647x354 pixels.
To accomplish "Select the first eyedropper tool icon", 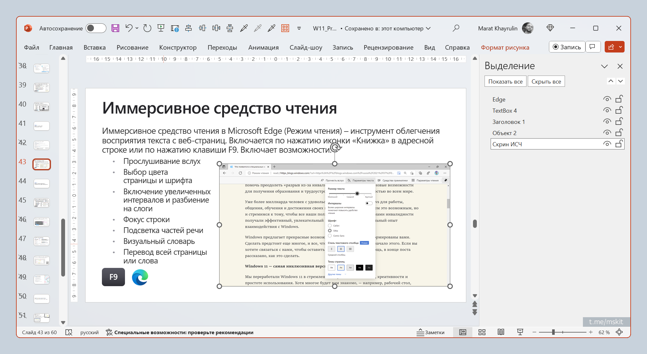I will 244,28.
